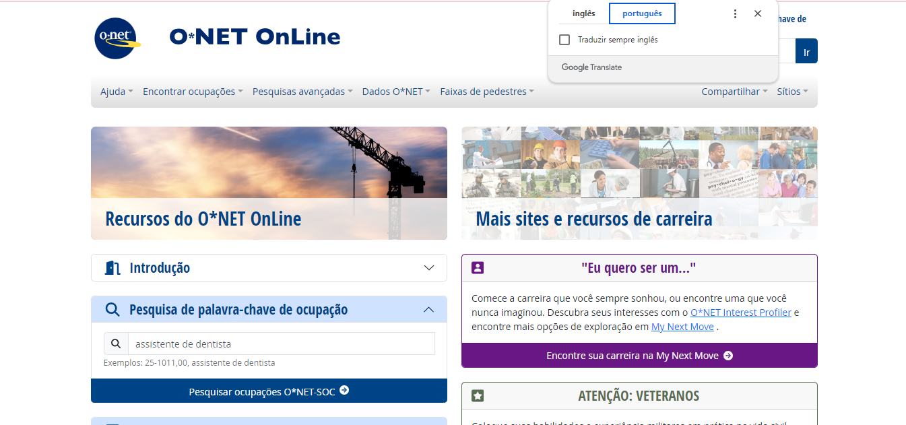Close the Google Translate popup
Screen dimensions: 906x425
758,13
